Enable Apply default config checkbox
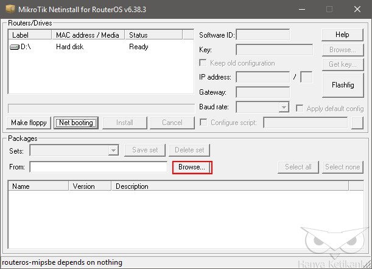This screenshot has width=372, height=269. [300, 108]
